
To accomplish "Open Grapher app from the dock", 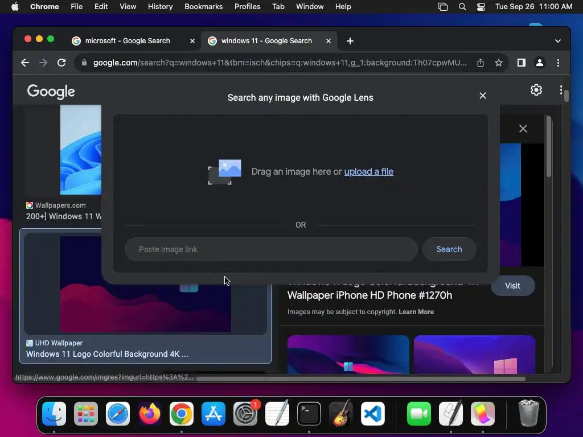I will 483,414.
